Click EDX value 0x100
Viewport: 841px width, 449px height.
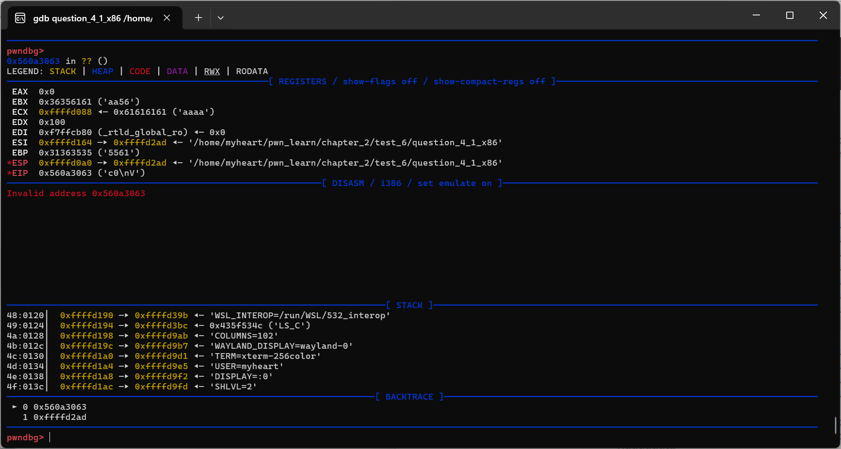(52, 122)
